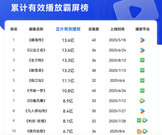Click release date 2025/6/24
This screenshot has height=135, width=162.
[117, 50]
